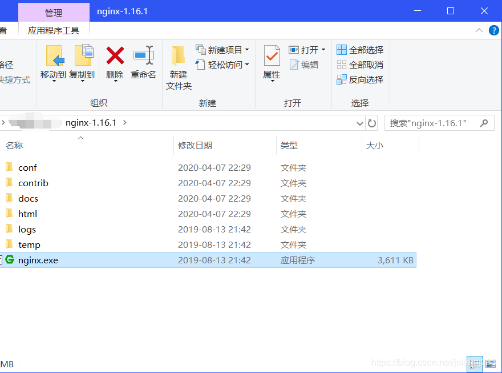Click the Invert selection (反向选择) icon
Viewport: 502px width, 373px height.
(x=342, y=79)
